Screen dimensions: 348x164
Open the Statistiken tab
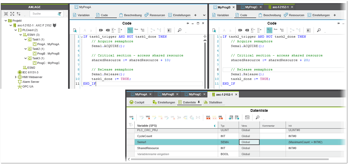(x=213, y=102)
